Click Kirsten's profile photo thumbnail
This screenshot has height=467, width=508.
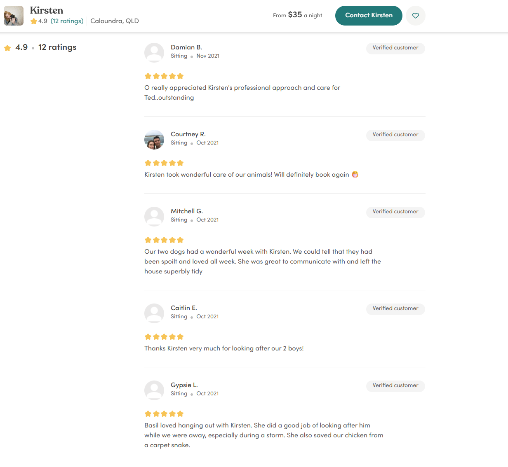[x=14, y=16]
